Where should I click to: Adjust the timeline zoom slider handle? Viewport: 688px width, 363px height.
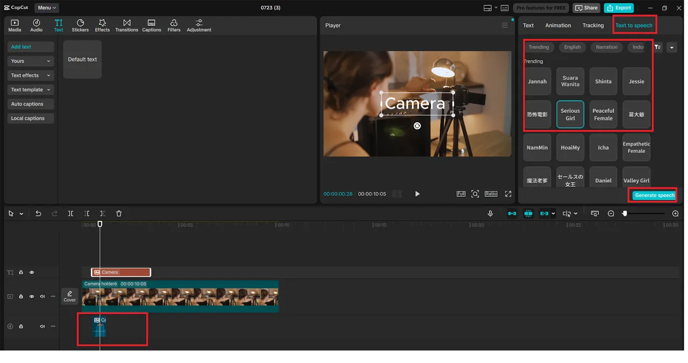(x=625, y=213)
